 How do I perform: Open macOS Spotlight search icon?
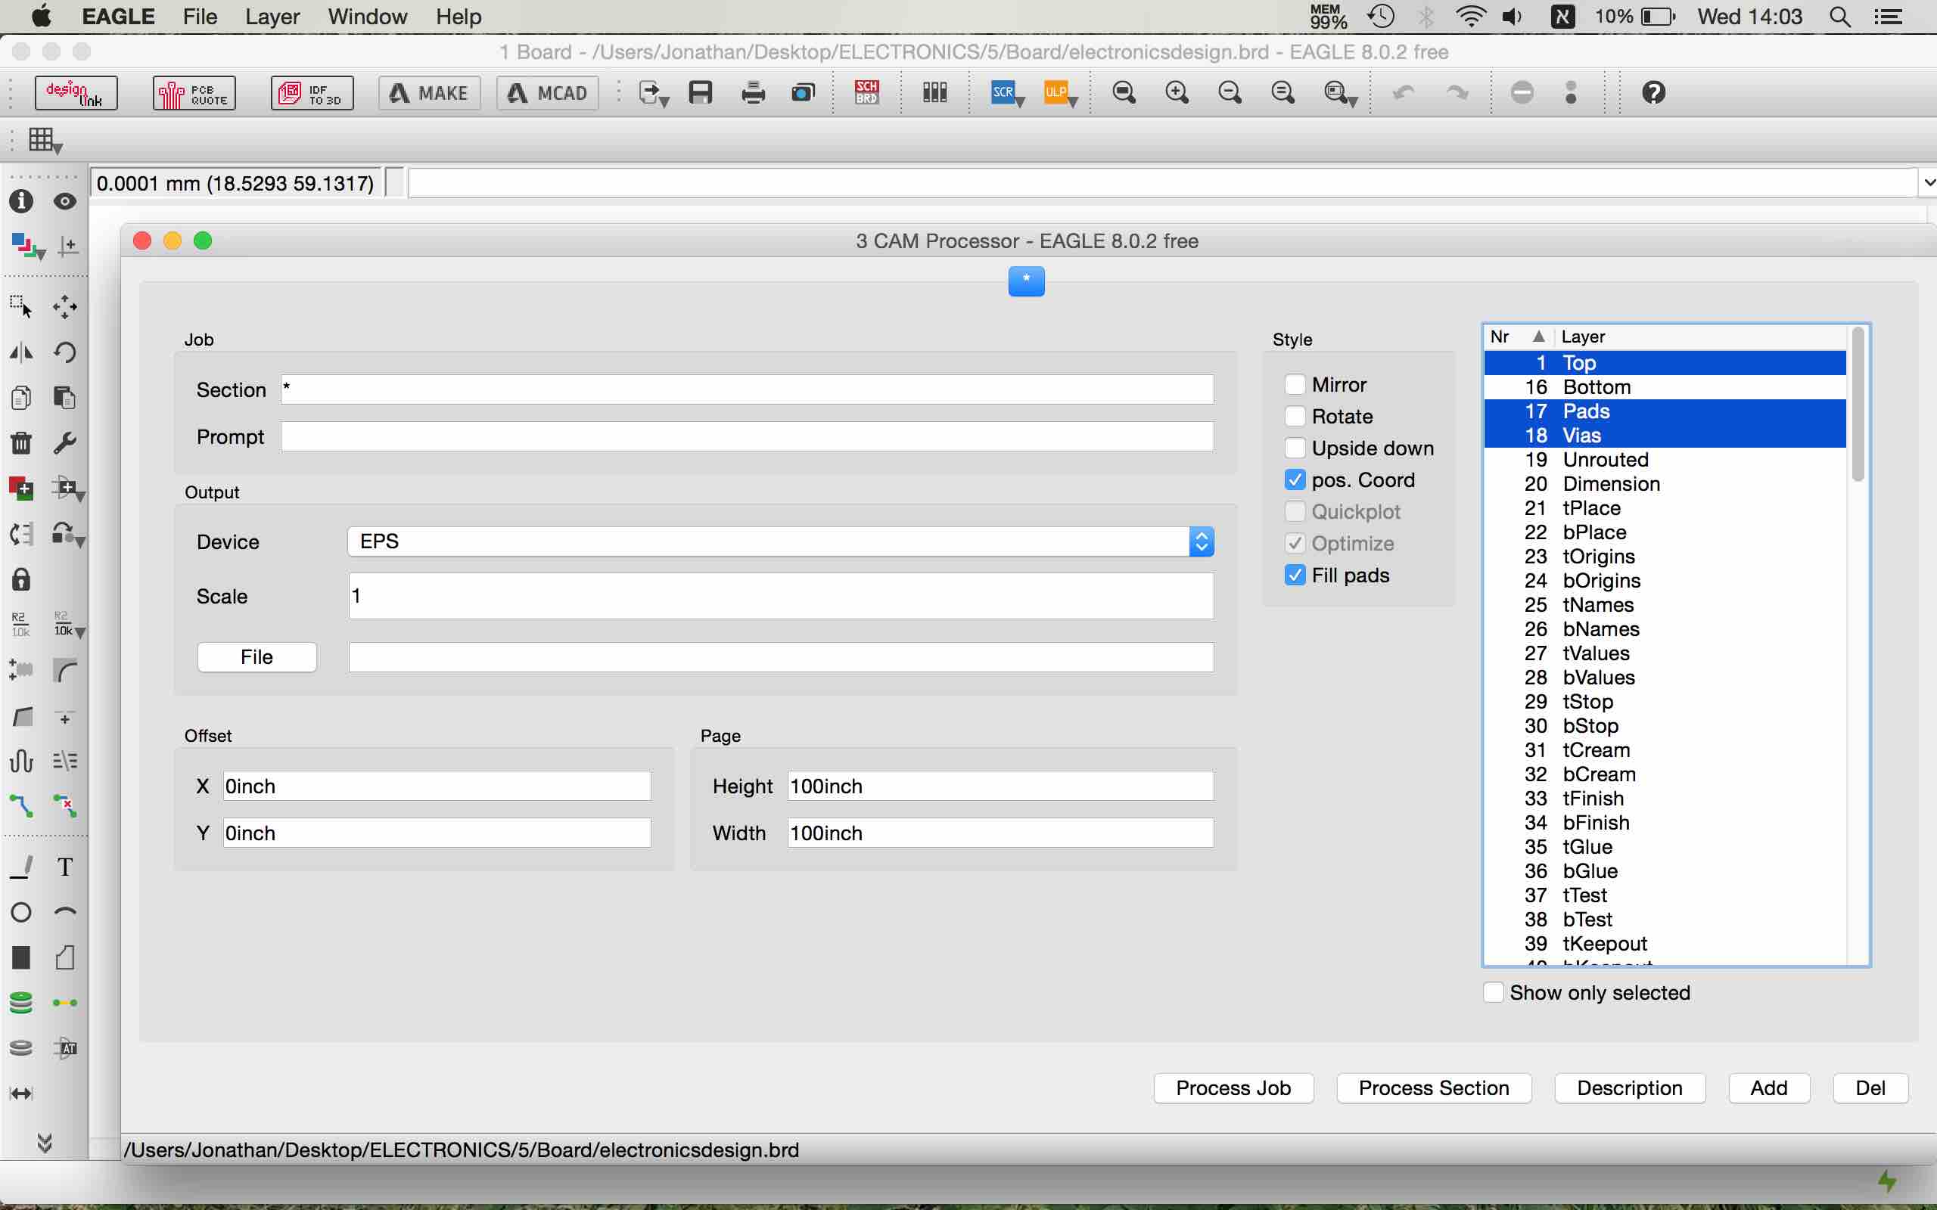pyautogui.click(x=1840, y=16)
